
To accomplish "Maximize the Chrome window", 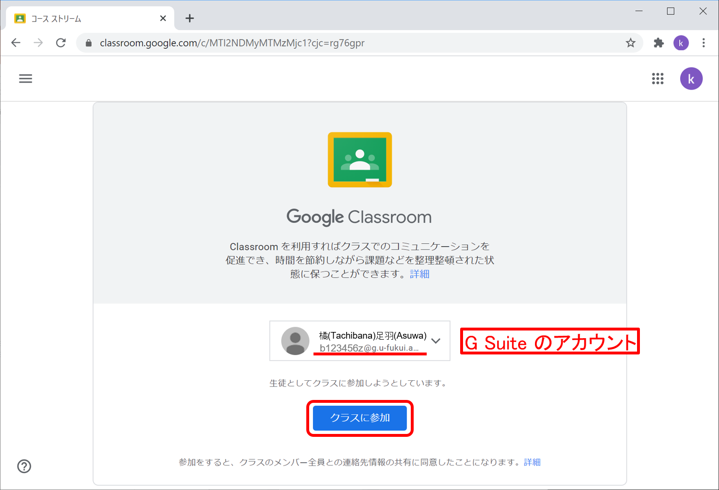I will [x=671, y=11].
